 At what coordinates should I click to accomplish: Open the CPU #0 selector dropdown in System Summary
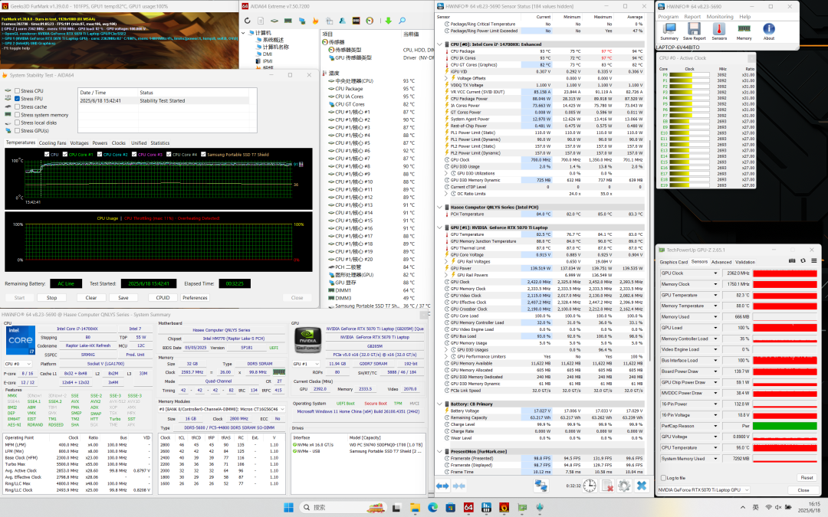click(18, 364)
